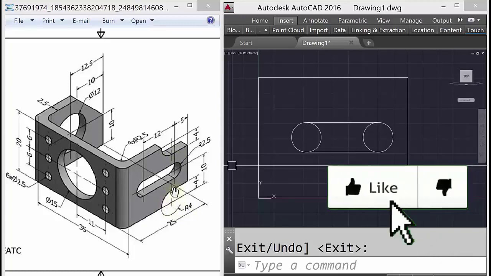Open the Location ribbon panel
This screenshot has width=491, height=276.
tap(423, 30)
